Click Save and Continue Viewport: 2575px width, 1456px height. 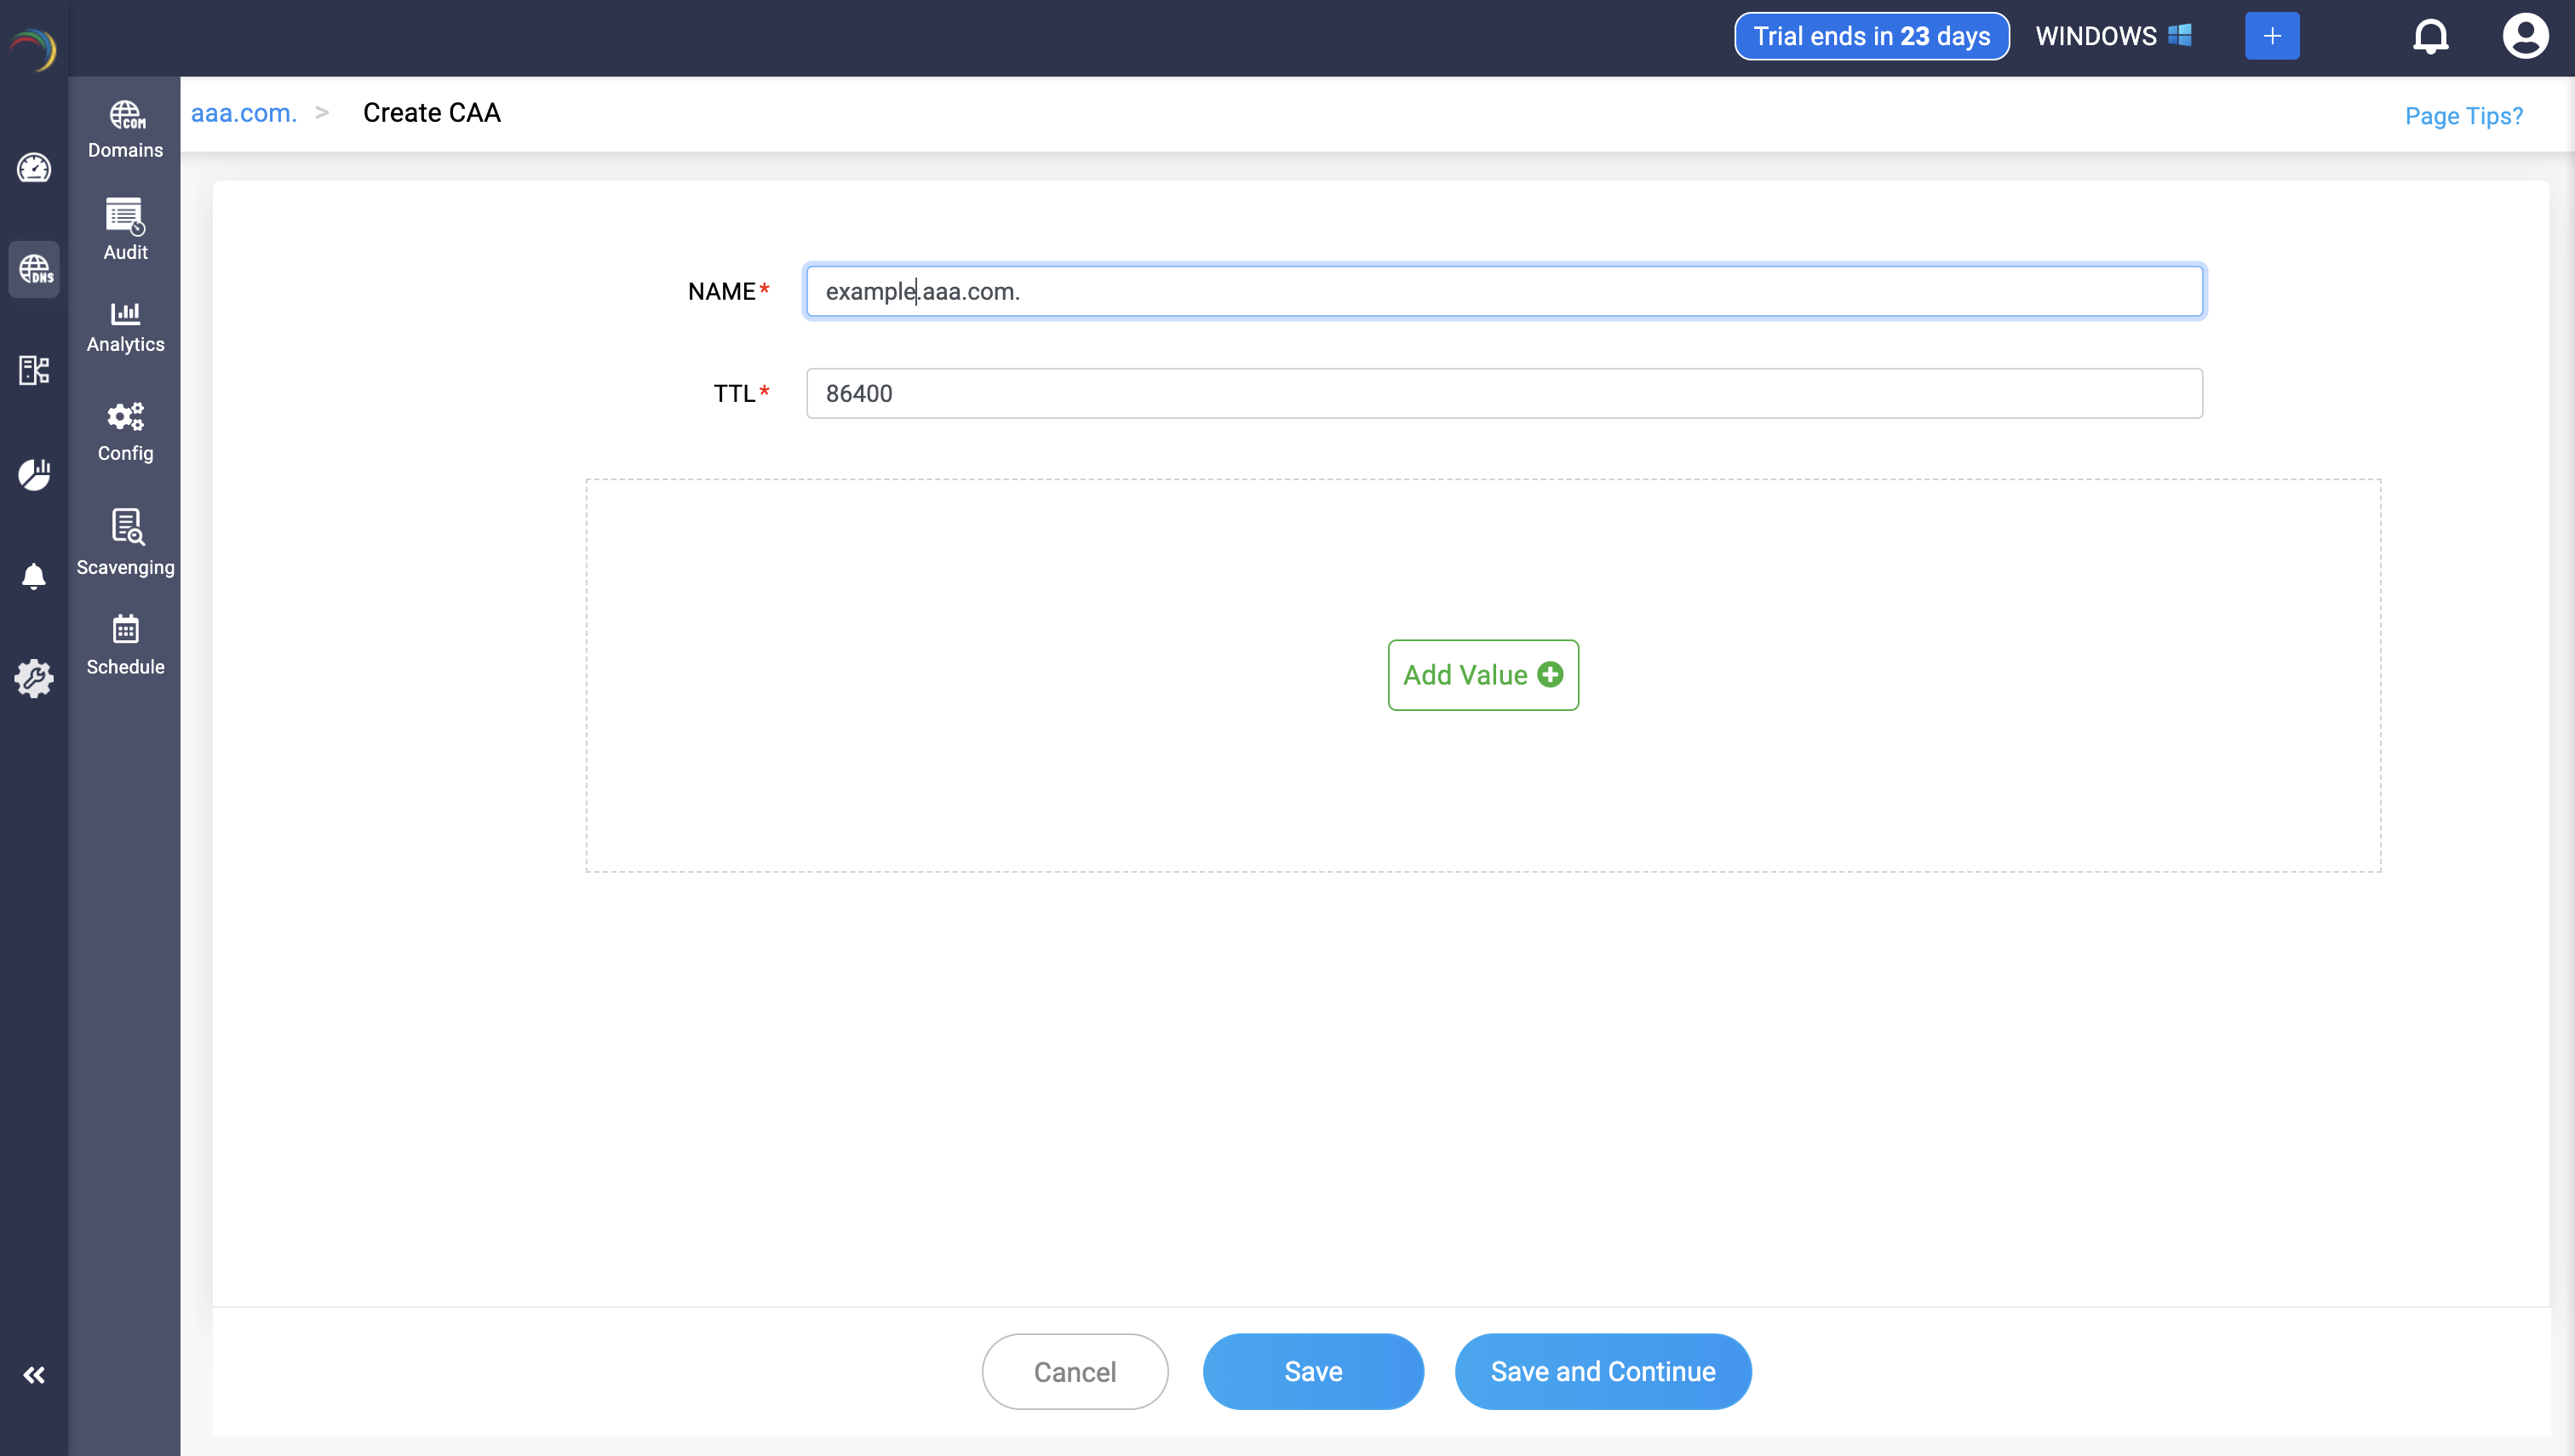1602,1371
